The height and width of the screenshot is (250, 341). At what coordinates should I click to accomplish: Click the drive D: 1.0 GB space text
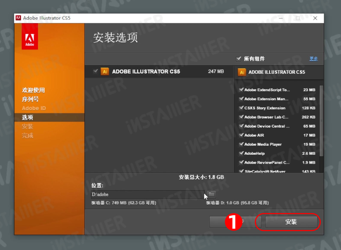click(x=237, y=203)
